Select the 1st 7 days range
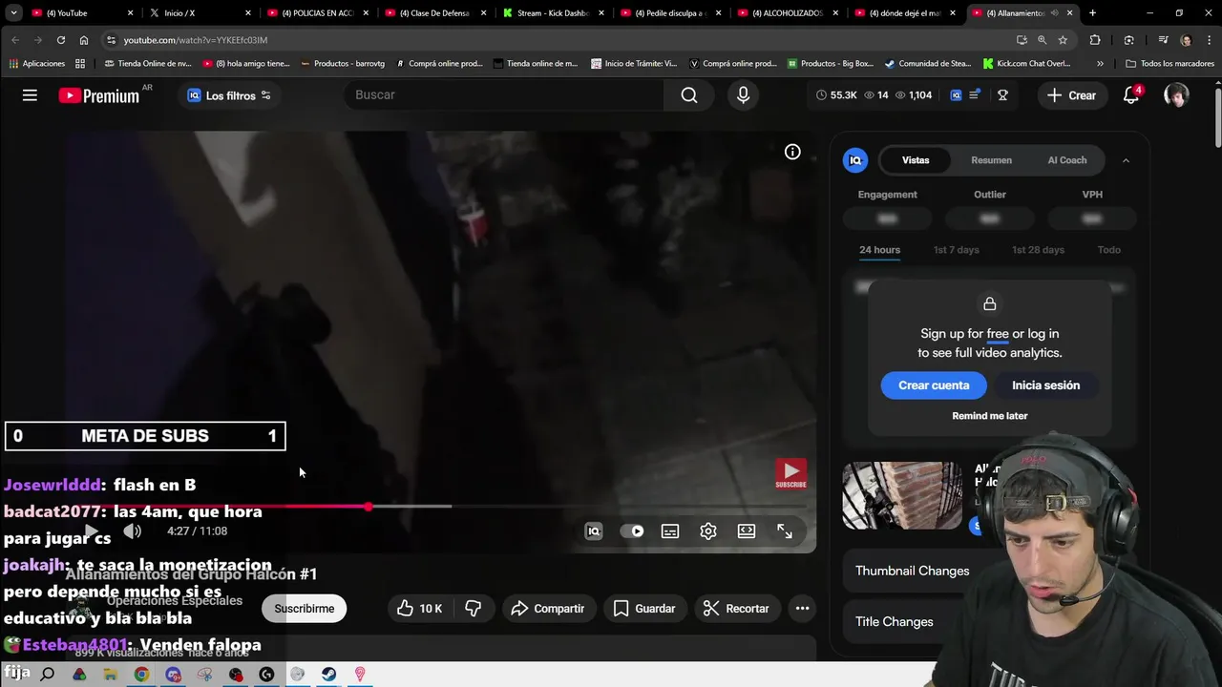The width and height of the screenshot is (1222, 687). [x=956, y=250]
